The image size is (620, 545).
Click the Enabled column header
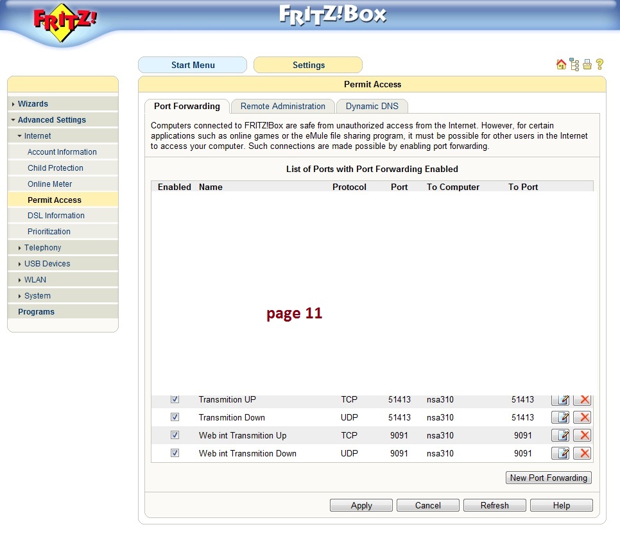tap(175, 187)
